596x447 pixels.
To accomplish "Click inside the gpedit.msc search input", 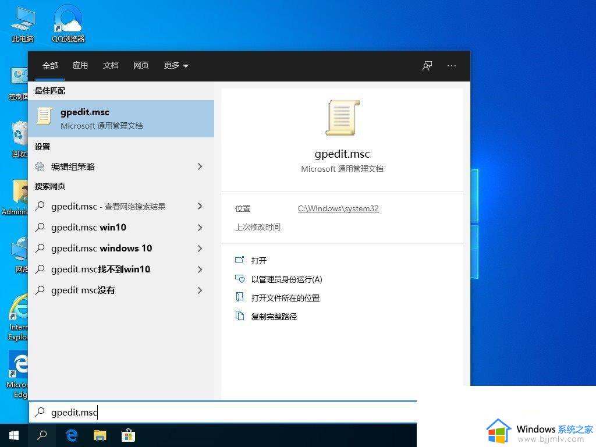I will (x=223, y=412).
